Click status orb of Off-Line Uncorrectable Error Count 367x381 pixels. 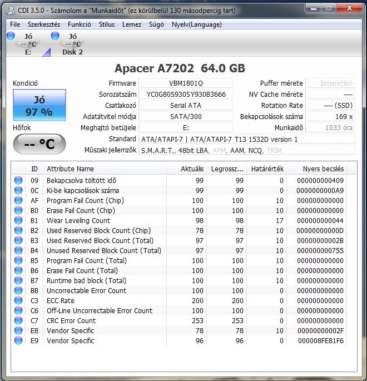coord(18,310)
